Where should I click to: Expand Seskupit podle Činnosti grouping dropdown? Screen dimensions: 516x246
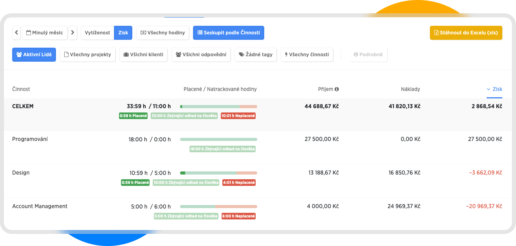(x=229, y=33)
